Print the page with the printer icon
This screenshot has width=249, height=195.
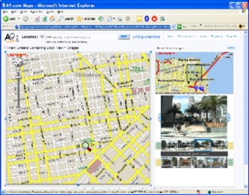pyautogui.click(x=119, y=19)
